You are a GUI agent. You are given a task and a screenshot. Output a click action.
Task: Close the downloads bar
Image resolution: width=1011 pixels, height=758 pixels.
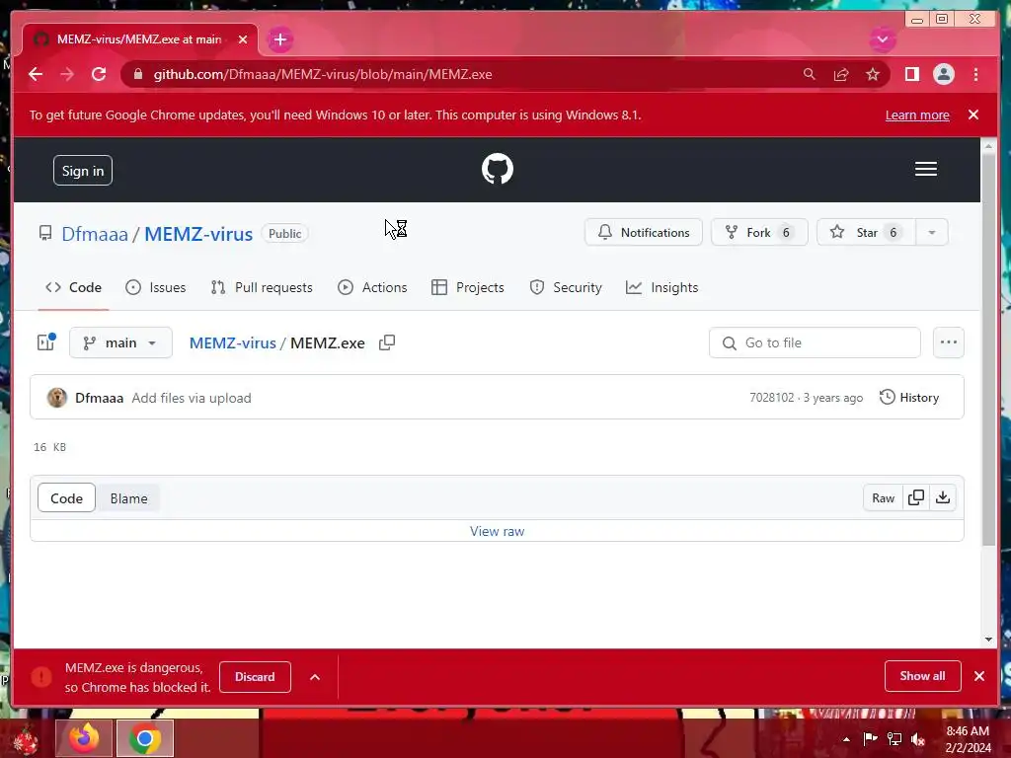(x=979, y=676)
